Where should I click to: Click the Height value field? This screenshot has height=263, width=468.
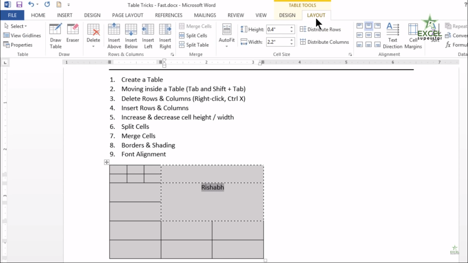[278, 29]
